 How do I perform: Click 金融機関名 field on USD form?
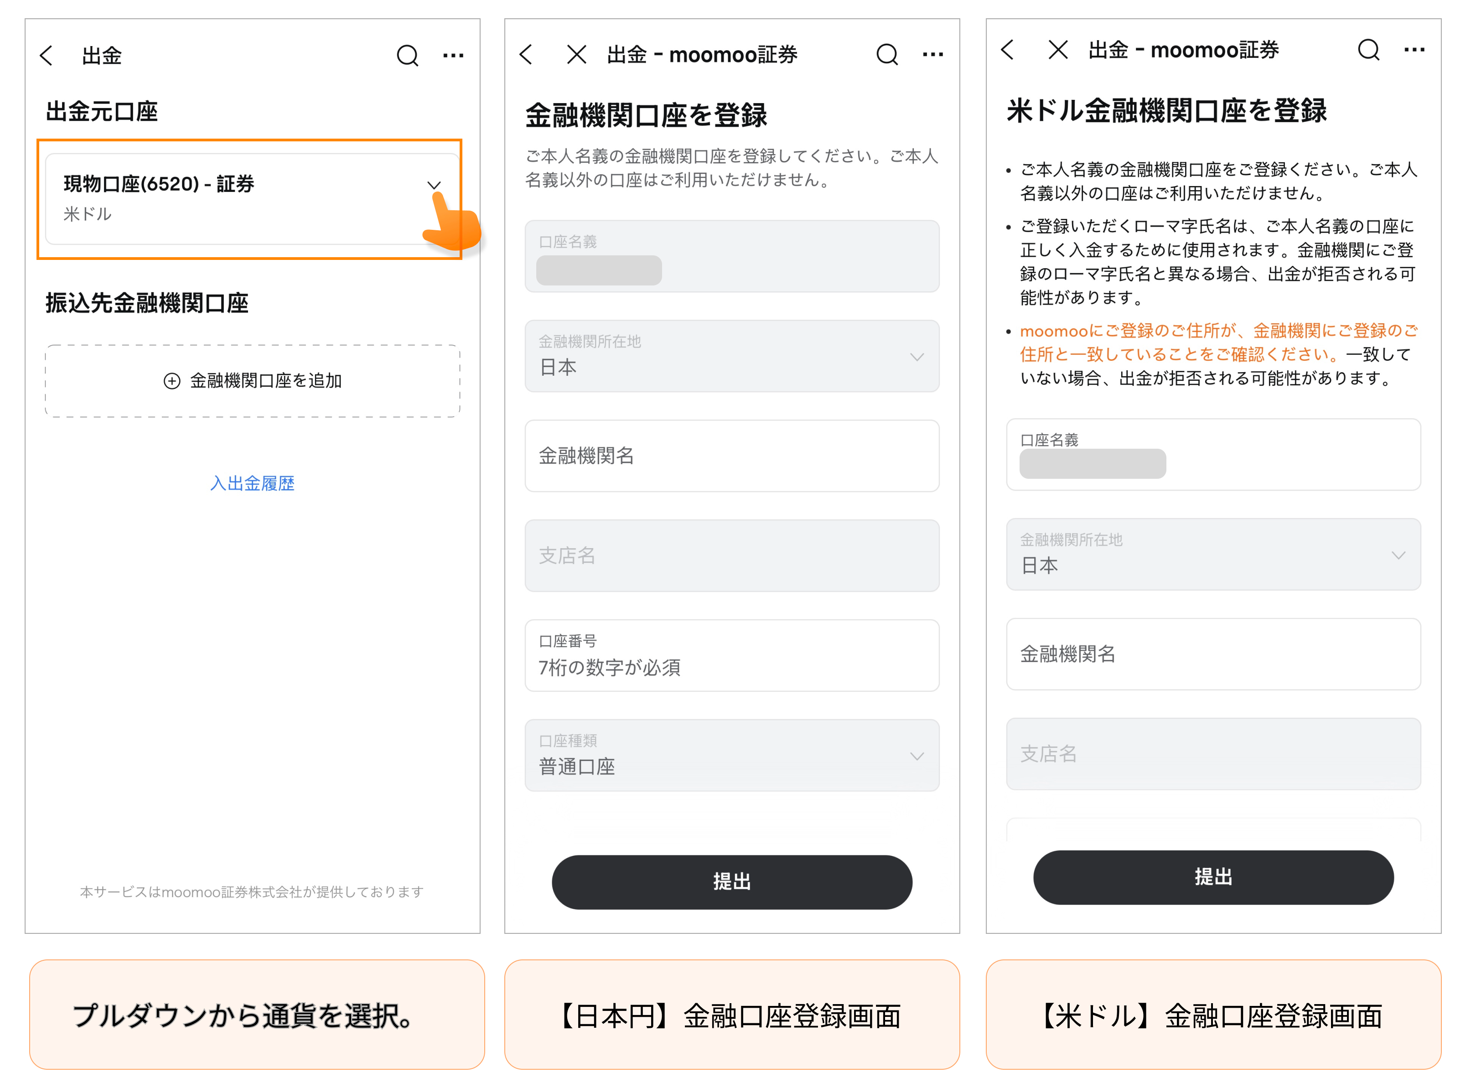coord(1213,654)
